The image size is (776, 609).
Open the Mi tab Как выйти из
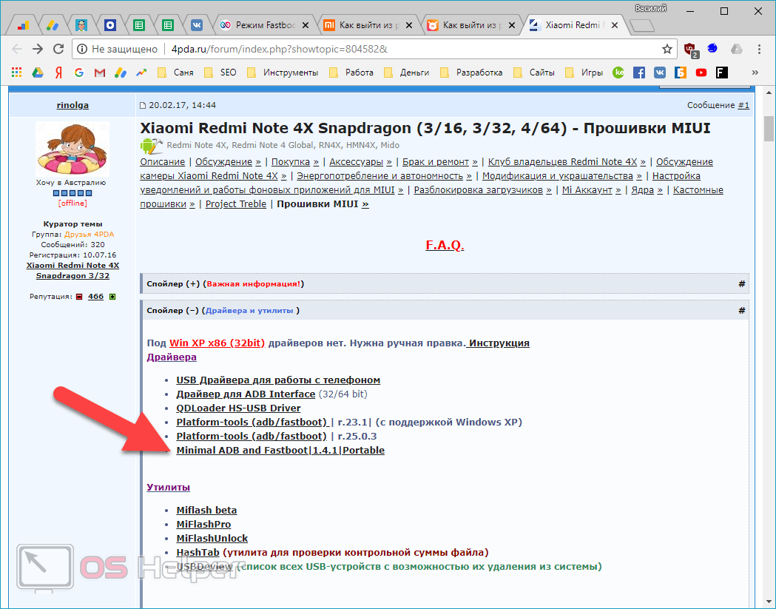point(368,24)
